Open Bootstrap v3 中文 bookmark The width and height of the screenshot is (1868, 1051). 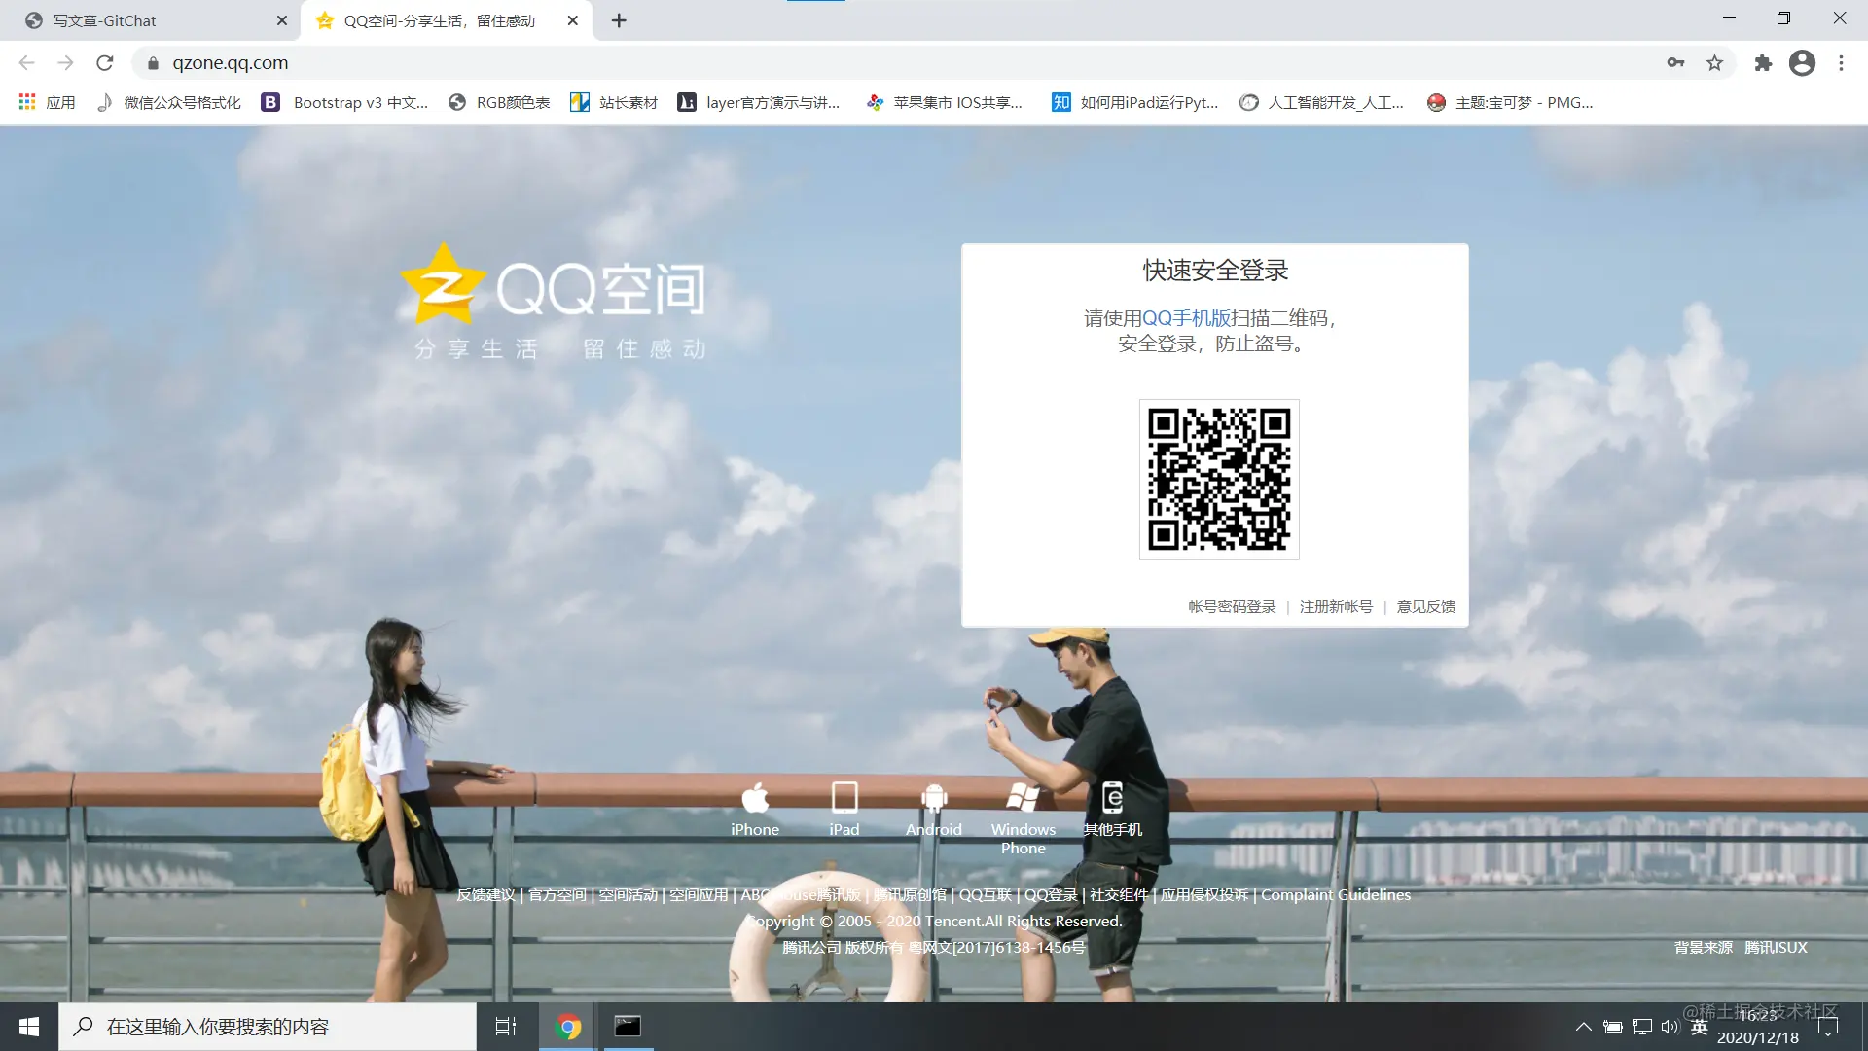pyautogui.click(x=345, y=102)
